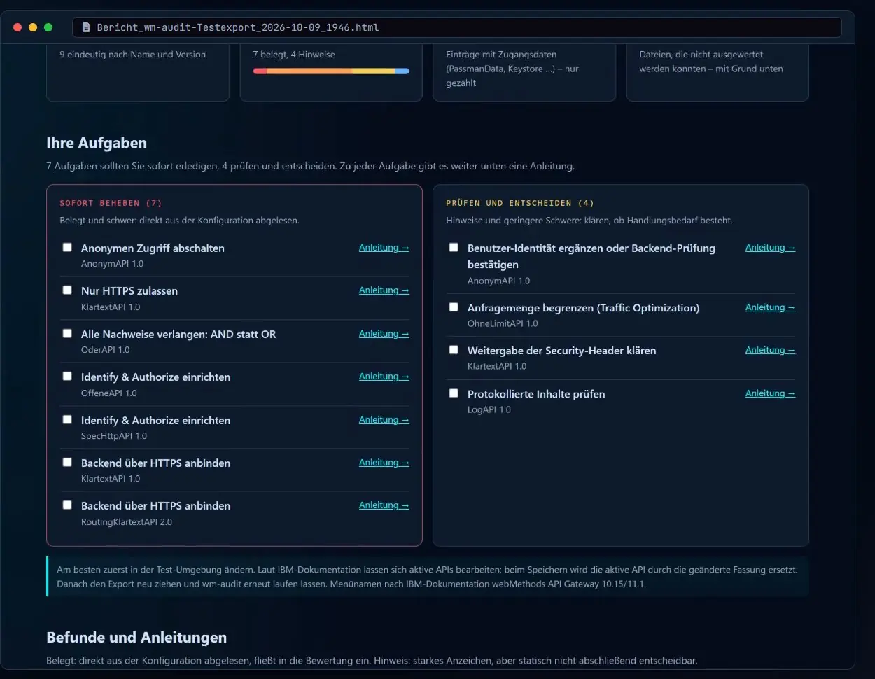The image size is (875, 679).
Task: Click the 'LogAPI 1.0' label
Action: (489, 409)
